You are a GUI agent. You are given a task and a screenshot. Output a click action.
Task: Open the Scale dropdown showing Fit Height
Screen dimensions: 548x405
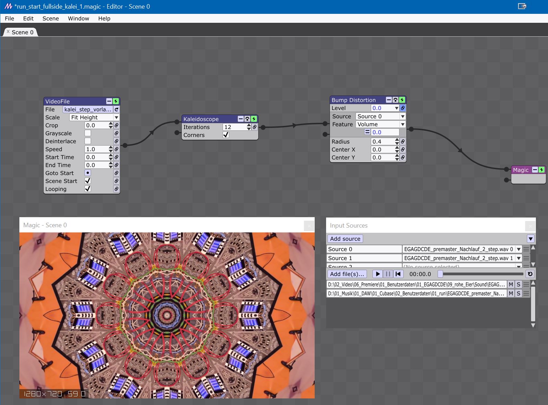[x=95, y=117]
